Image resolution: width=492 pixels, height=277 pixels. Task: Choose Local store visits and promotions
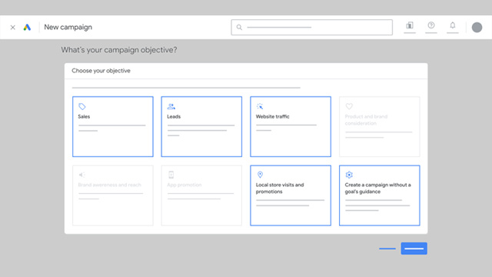[x=291, y=195]
